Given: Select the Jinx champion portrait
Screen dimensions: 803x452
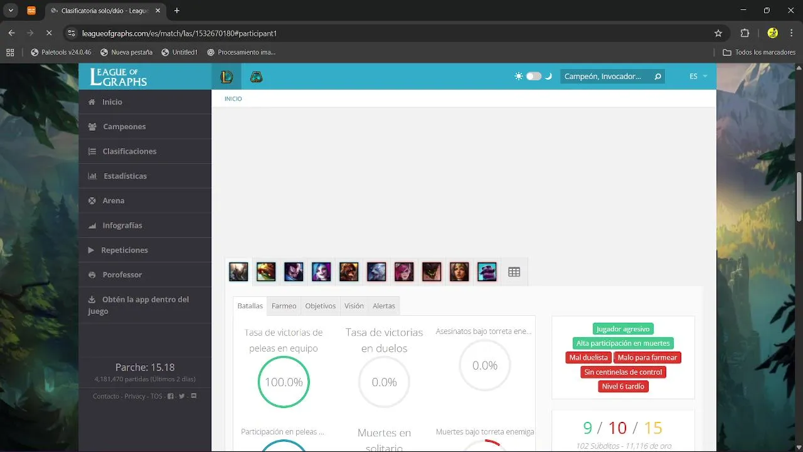Looking at the screenshot, I should click(x=321, y=272).
